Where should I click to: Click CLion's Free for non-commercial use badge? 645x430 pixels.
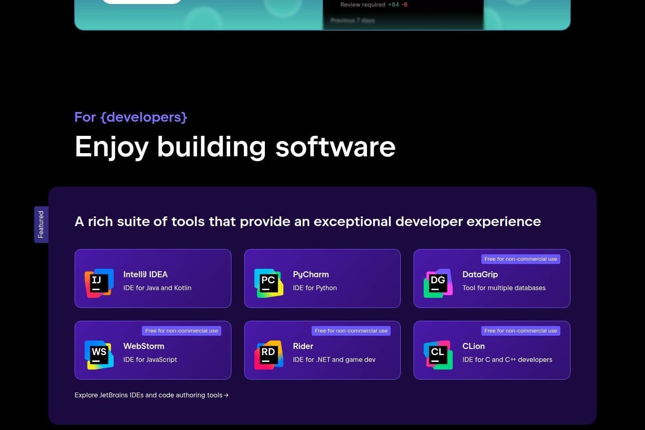(x=520, y=331)
